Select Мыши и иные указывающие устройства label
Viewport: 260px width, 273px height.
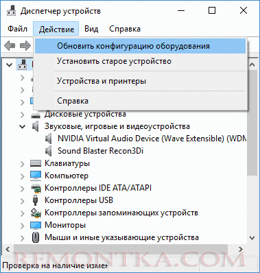click(121, 237)
